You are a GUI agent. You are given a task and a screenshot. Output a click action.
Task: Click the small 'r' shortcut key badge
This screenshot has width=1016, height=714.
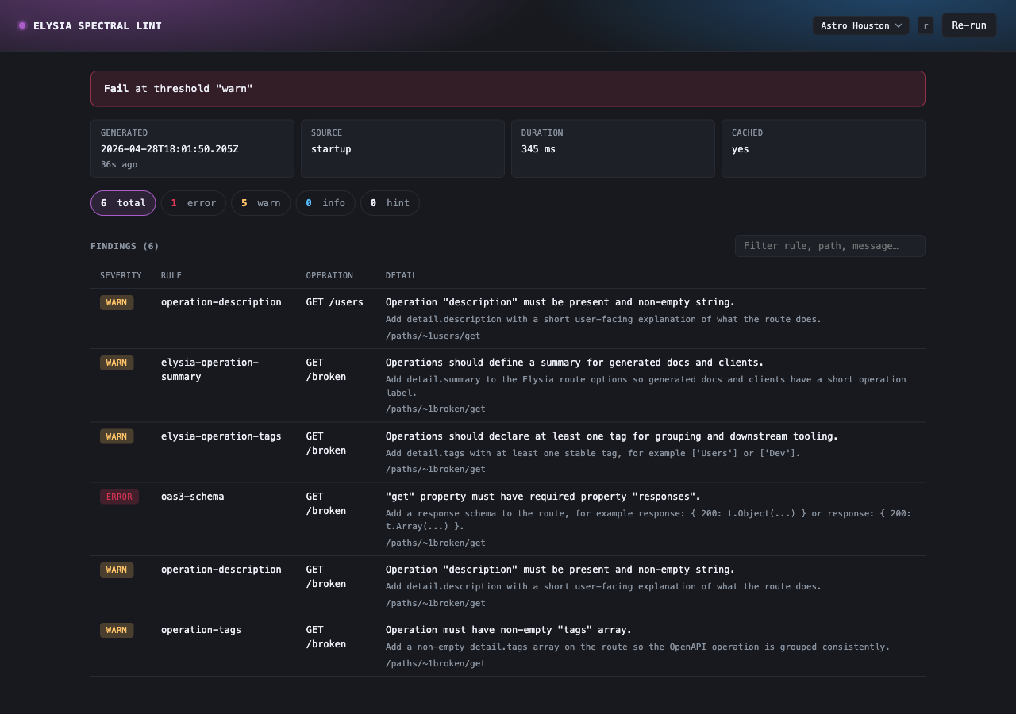pyautogui.click(x=926, y=25)
